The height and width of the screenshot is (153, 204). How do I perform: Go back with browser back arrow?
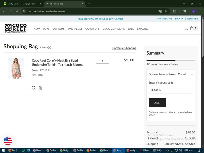[4, 11]
